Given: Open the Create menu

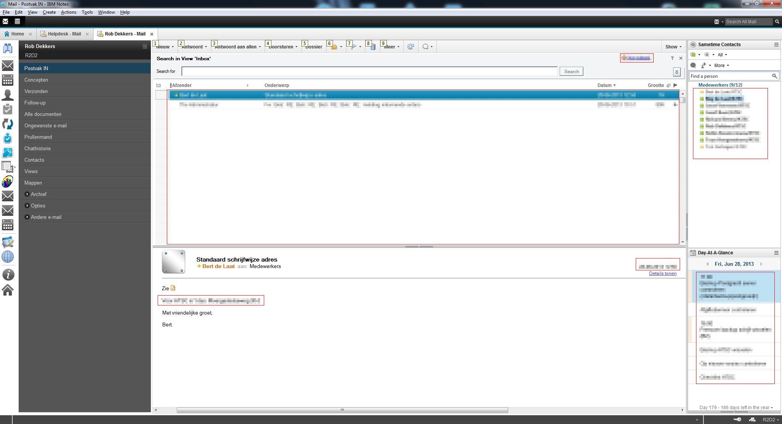Looking at the screenshot, I should pyautogui.click(x=49, y=12).
